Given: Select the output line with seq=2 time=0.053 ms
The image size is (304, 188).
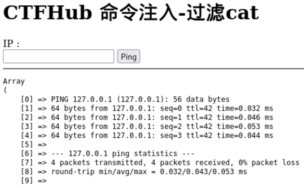Looking at the screenshot, I should point(147,127).
